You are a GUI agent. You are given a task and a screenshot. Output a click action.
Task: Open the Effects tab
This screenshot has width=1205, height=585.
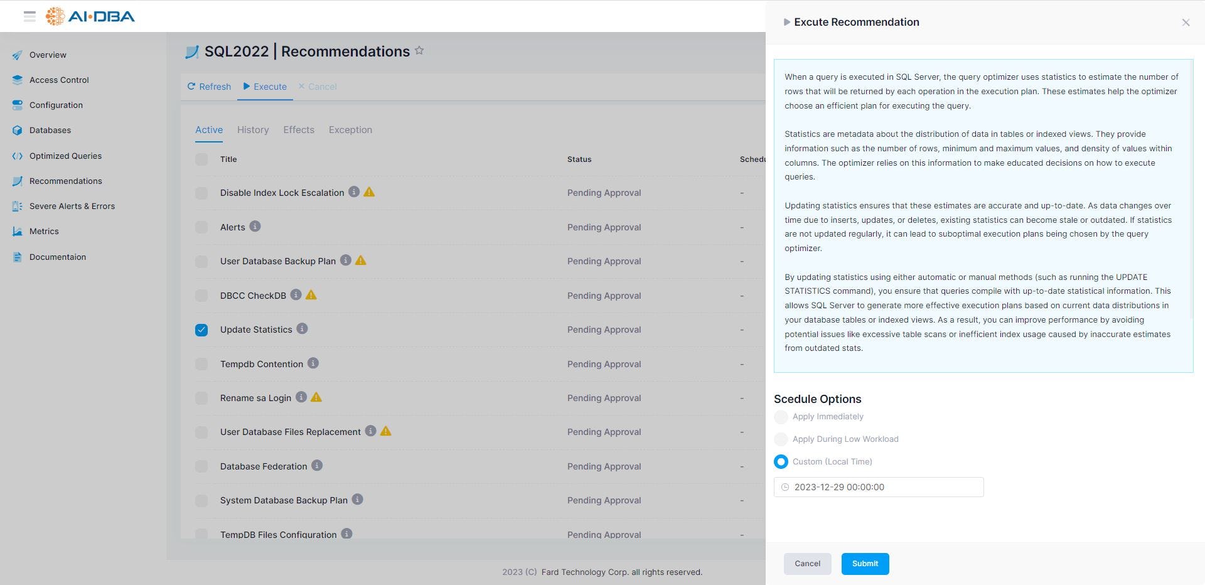click(x=299, y=130)
